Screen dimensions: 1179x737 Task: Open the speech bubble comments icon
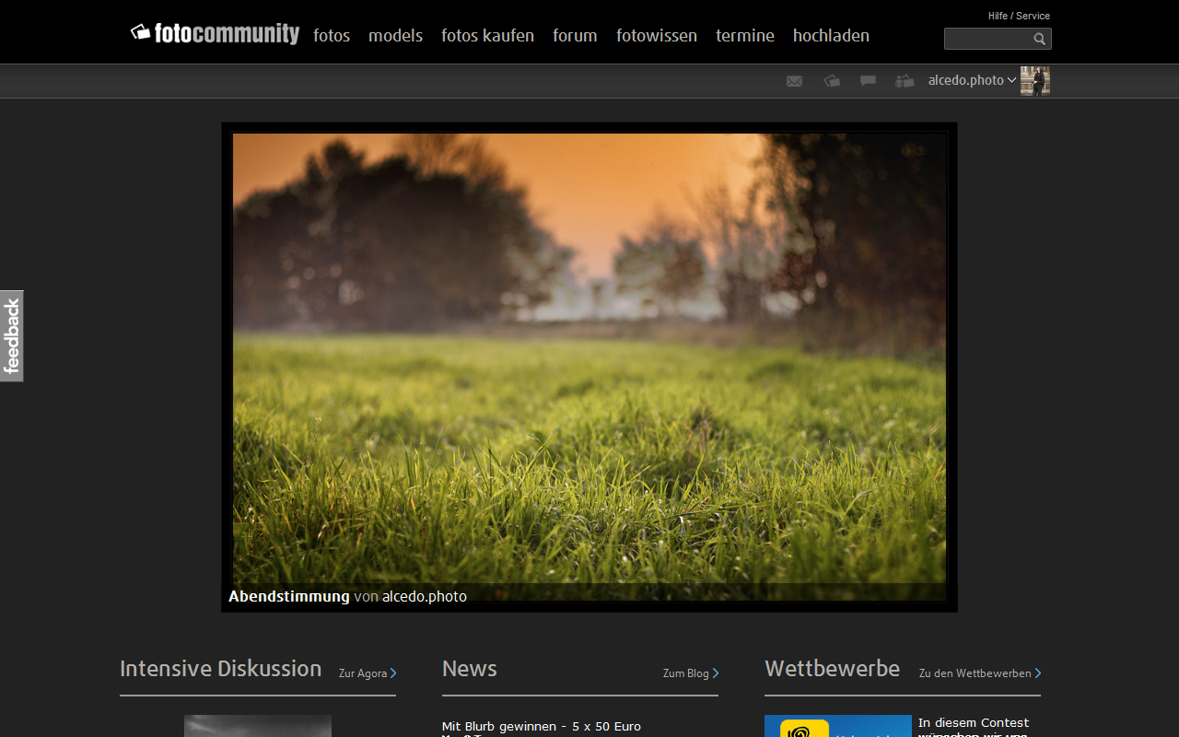[868, 81]
